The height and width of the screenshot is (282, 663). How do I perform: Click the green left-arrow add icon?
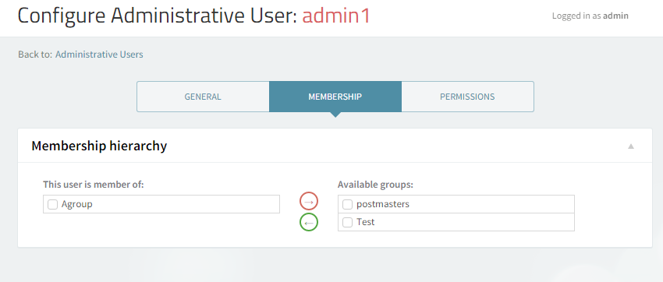(309, 222)
